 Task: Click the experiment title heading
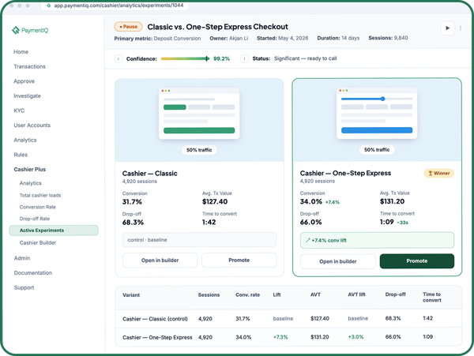218,27
